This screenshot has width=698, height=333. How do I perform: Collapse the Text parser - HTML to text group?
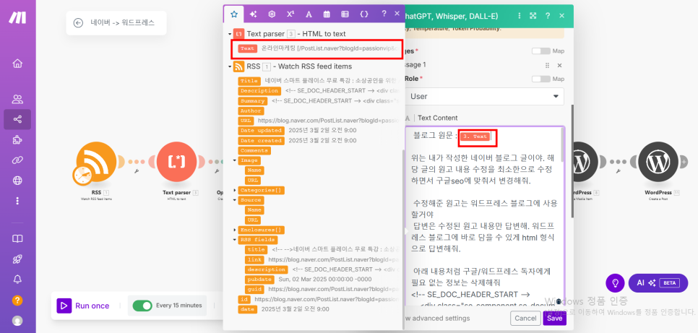click(x=229, y=34)
